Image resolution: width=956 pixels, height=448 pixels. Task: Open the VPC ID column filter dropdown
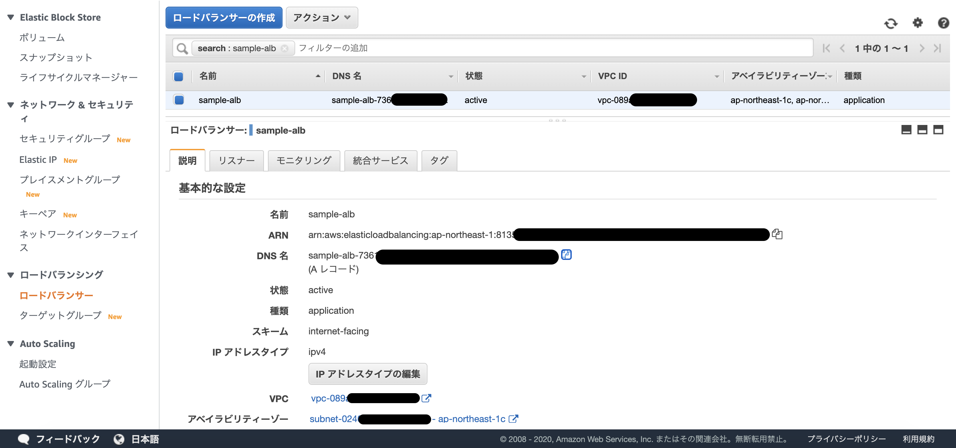[717, 76]
